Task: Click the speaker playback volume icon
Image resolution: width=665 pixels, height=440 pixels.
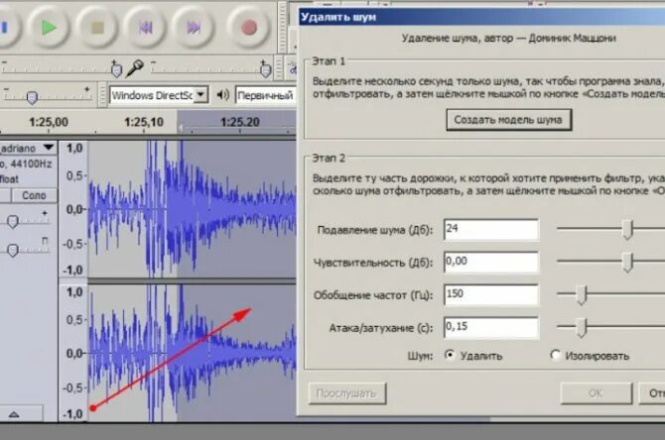Action: pos(222,95)
